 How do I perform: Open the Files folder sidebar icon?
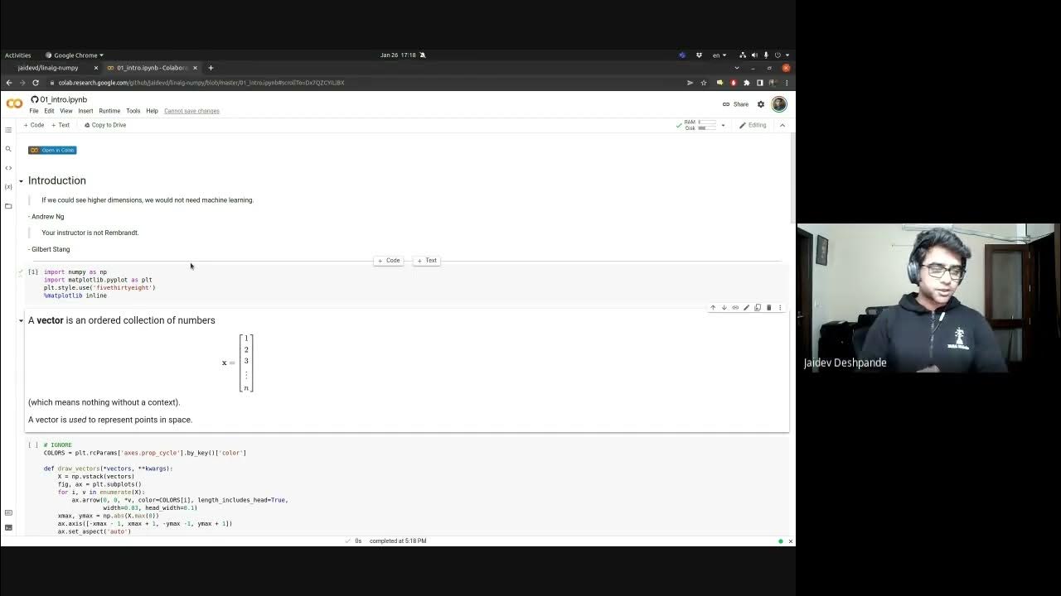click(x=8, y=206)
